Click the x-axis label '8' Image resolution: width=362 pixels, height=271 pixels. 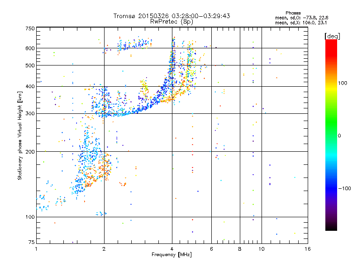coord(240,249)
